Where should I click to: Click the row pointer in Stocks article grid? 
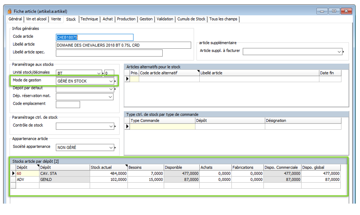pyautogui.click(x=13, y=173)
